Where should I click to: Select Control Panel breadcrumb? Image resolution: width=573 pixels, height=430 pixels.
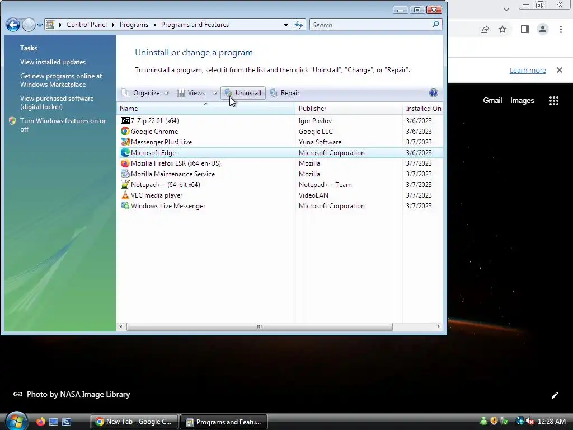coord(87,25)
